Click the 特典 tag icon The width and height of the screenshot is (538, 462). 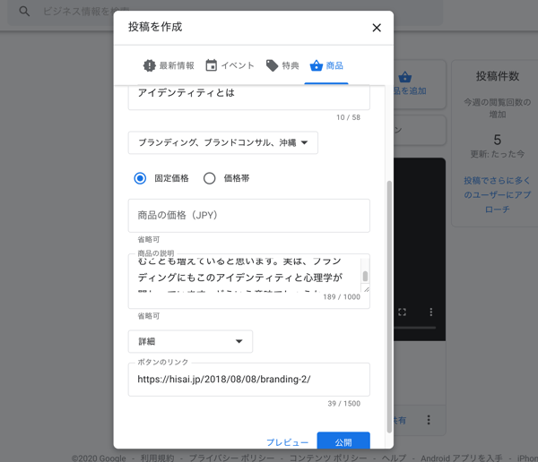pyautogui.click(x=272, y=65)
